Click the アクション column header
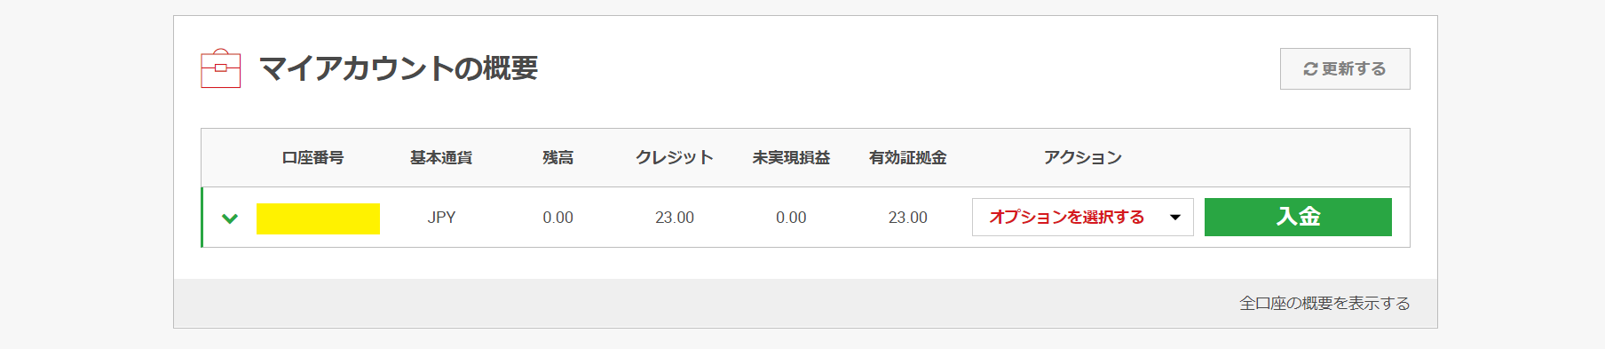Screen dimensions: 1605x349 1083,158
